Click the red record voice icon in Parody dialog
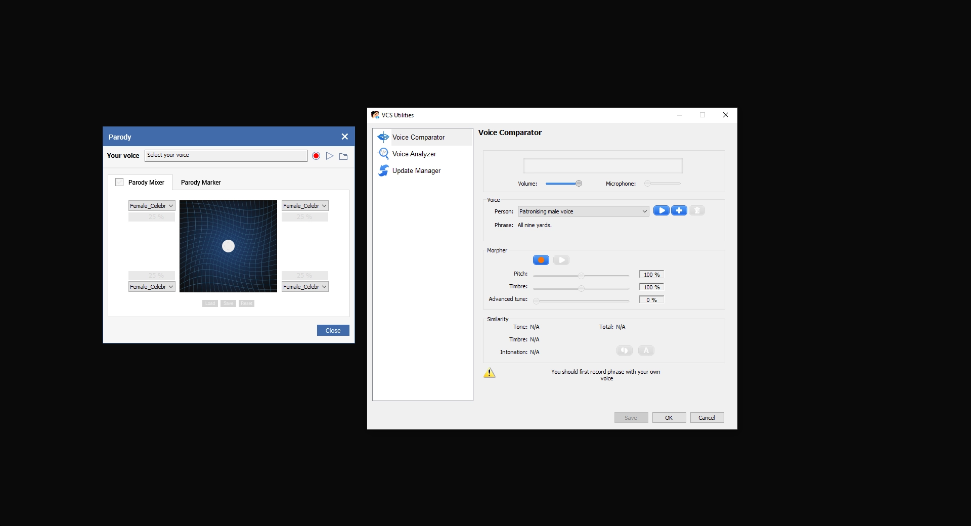This screenshot has width=971, height=526. click(316, 156)
